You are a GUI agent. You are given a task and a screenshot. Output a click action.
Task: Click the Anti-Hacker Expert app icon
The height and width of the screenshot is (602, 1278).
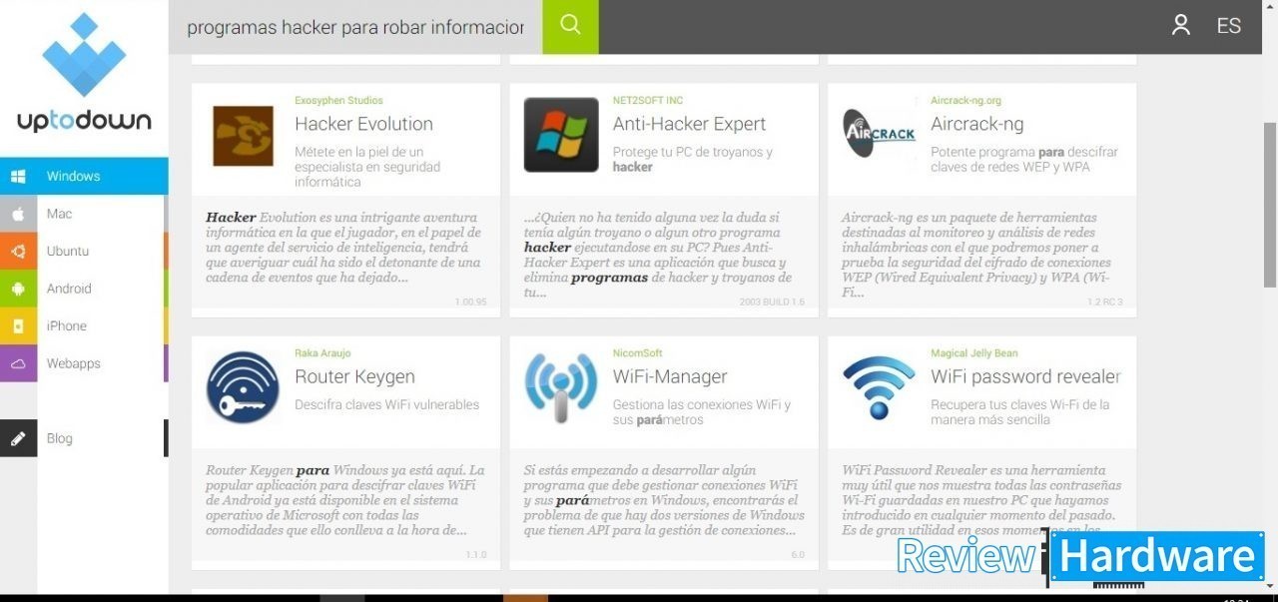pyautogui.click(x=561, y=135)
